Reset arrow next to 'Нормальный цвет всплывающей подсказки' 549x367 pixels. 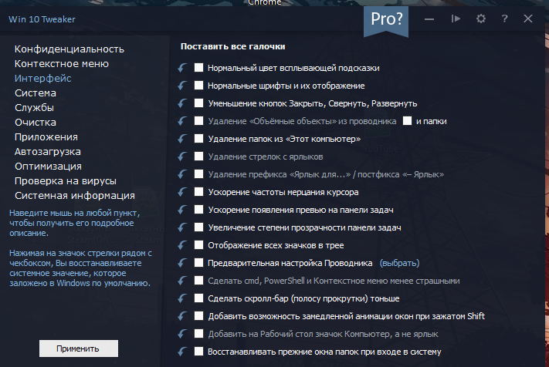click(182, 68)
